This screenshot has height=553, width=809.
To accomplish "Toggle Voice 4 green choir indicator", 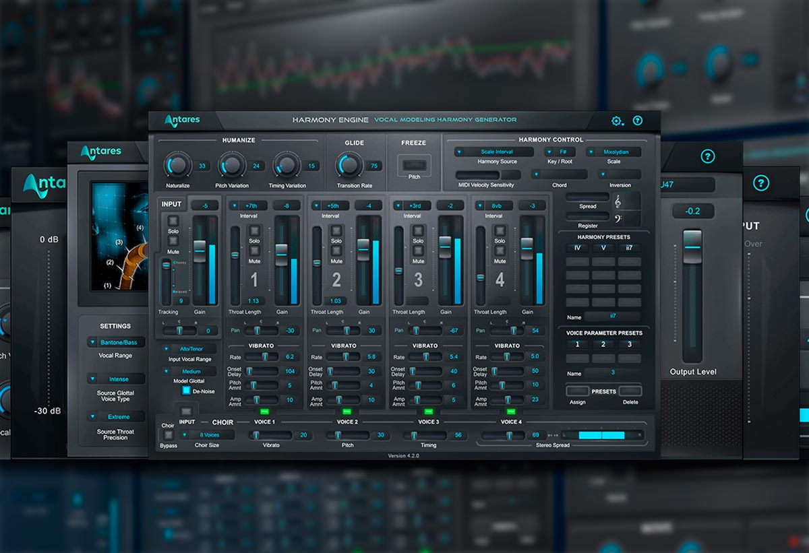I will pos(510,411).
